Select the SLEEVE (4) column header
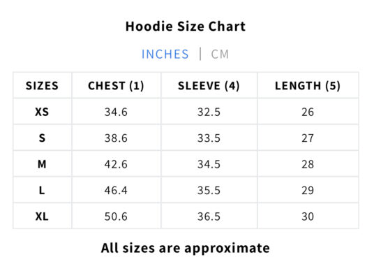The width and height of the screenshot is (367, 278). click(209, 86)
